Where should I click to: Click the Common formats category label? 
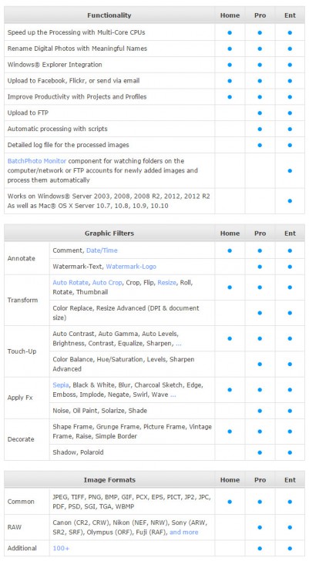tap(21, 502)
